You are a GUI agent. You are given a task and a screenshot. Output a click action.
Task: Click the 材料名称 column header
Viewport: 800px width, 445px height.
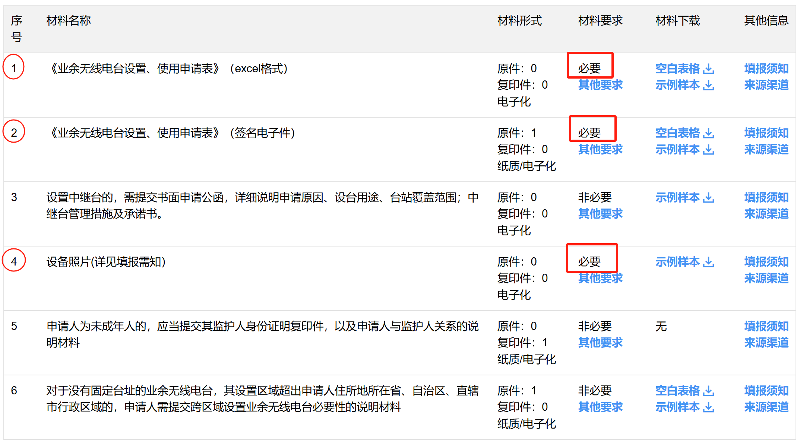(x=69, y=20)
